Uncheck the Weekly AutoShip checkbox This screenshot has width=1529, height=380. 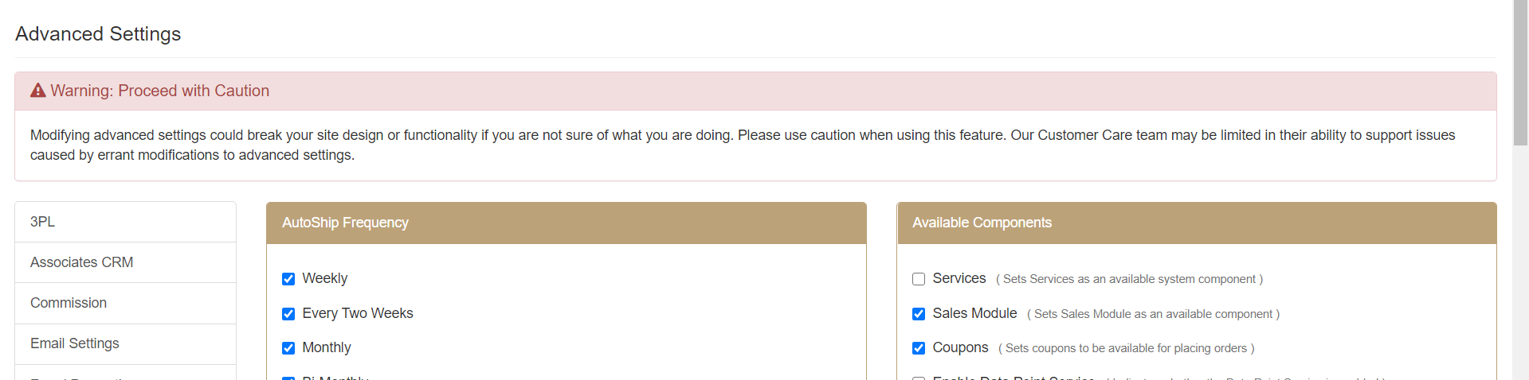288,279
